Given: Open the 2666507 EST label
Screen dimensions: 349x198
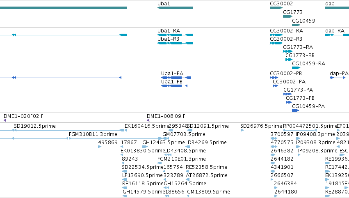Looking at the screenshot, I should click(282, 175).
